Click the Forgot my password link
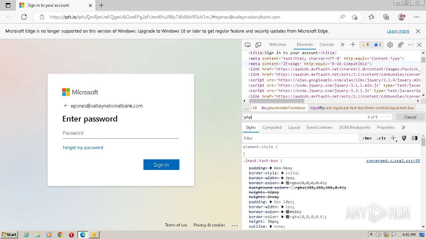This screenshot has height=239, width=426. pyautogui.click(x=83, y=147)
